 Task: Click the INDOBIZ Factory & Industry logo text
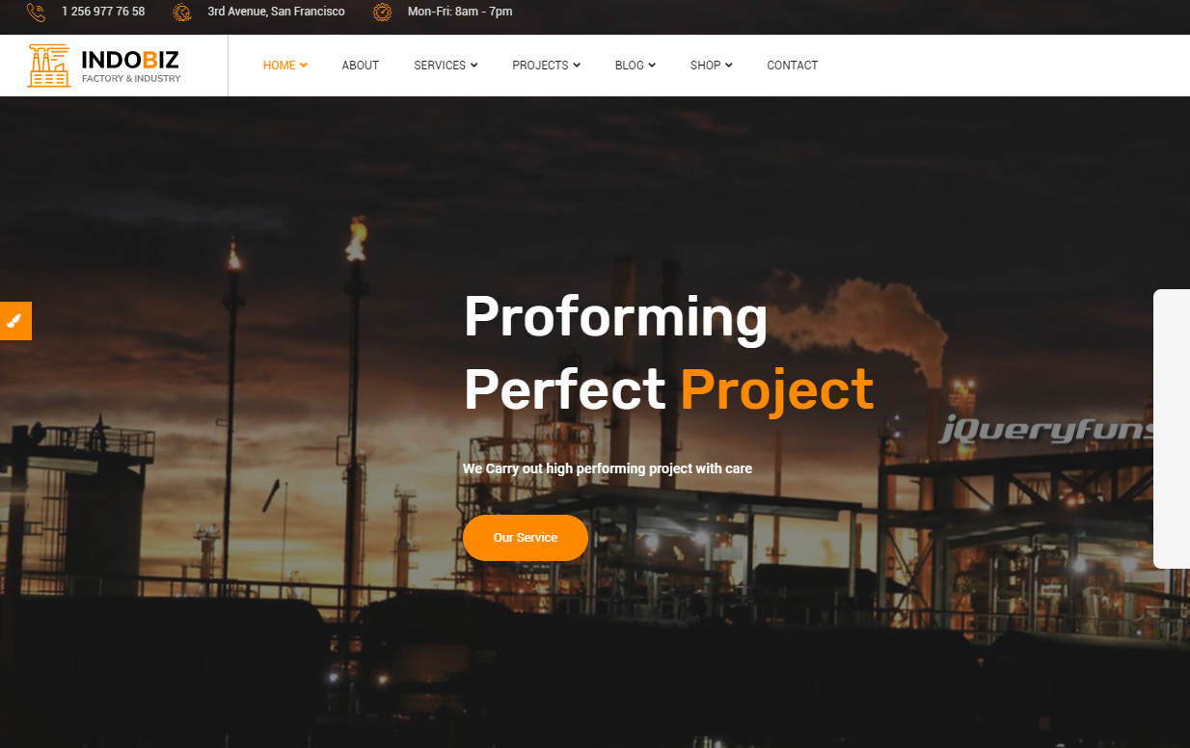point(130,66)
